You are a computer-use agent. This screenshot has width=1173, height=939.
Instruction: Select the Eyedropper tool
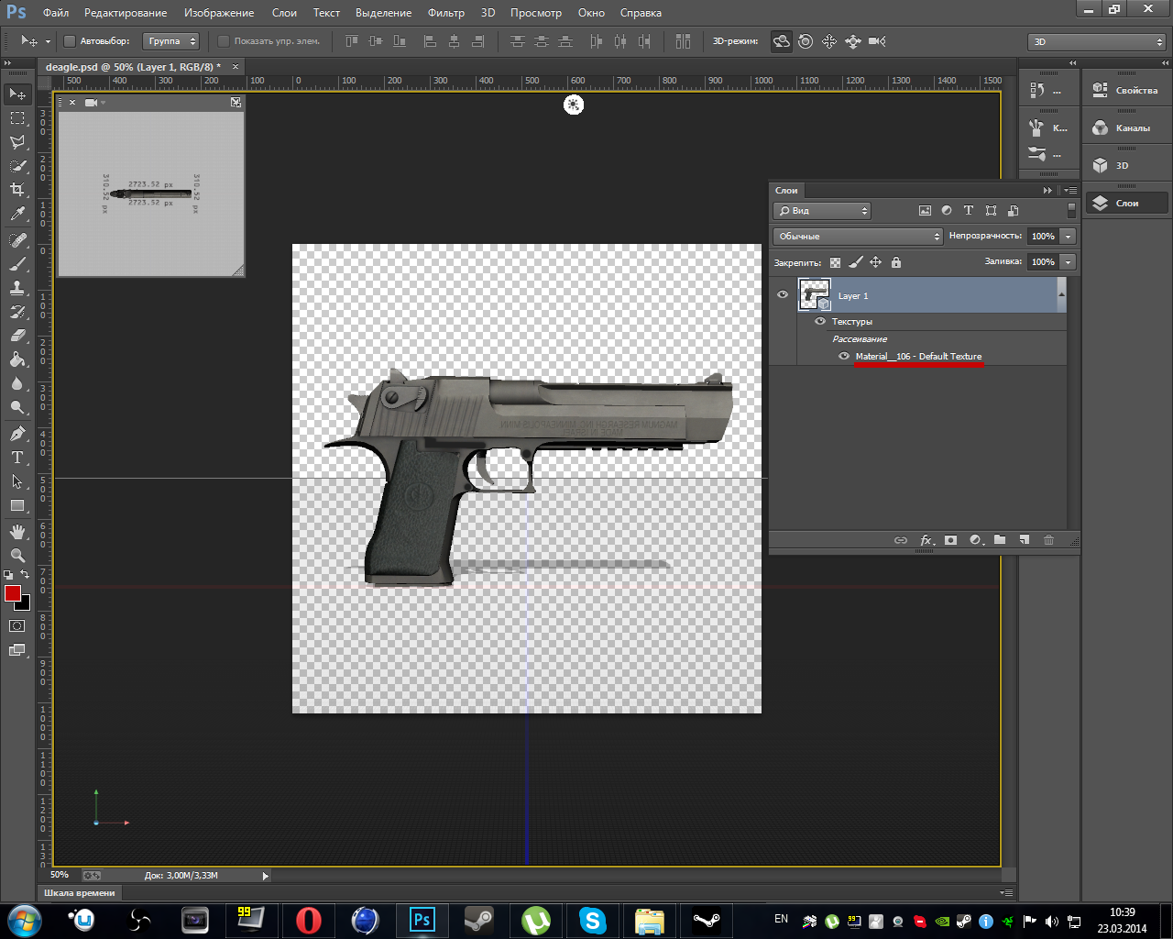tap(17, 214)
